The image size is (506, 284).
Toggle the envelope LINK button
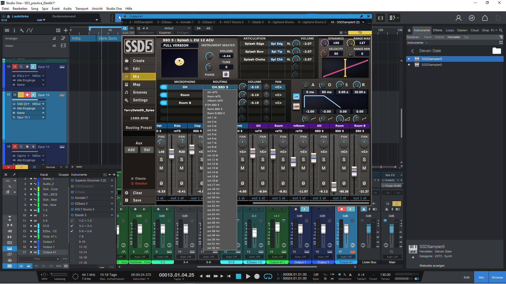296,106
